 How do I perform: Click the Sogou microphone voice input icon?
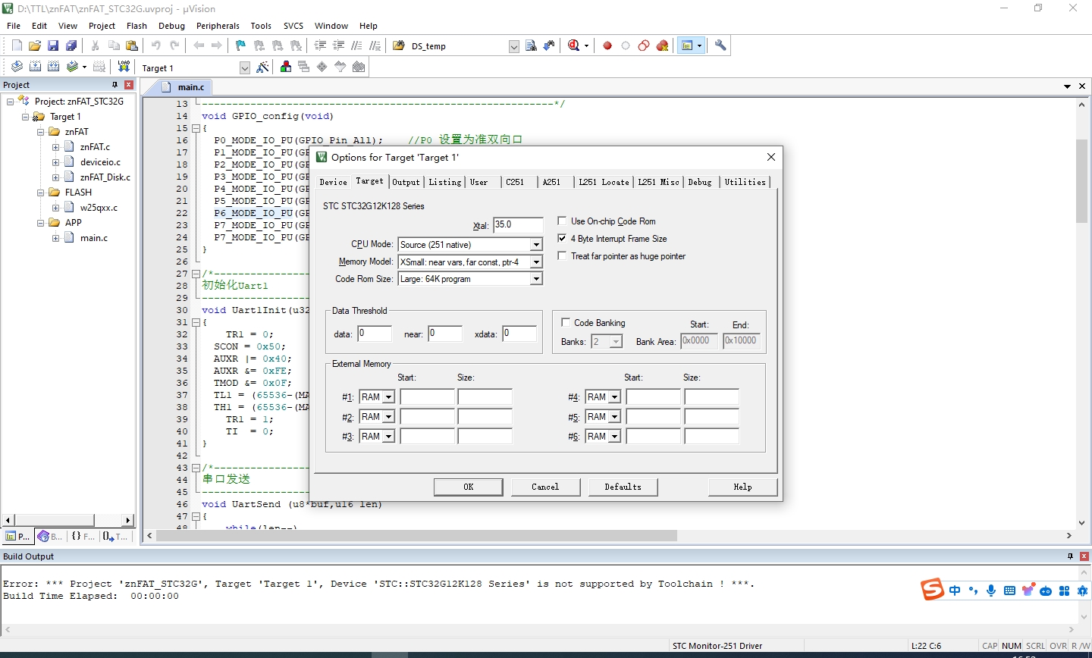click(991, 591)
